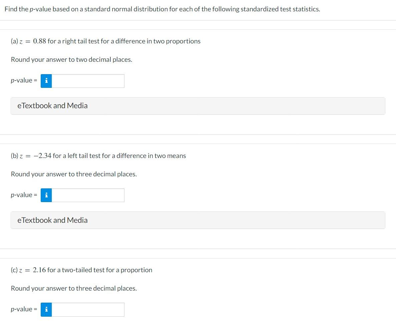Click the eTextbook and Media button below question (b)
396x321 pixels.
click(x=52, y=220)
